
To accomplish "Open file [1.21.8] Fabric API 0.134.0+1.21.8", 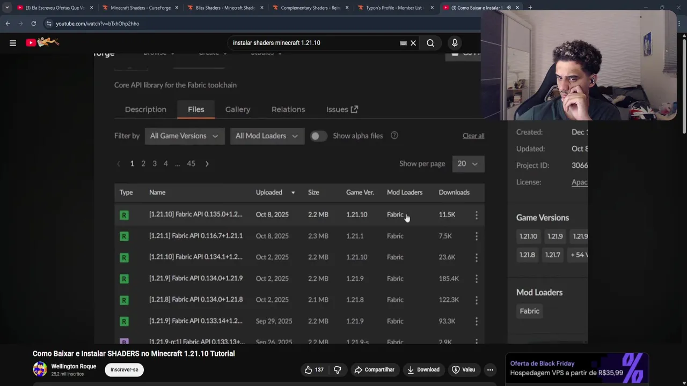I will pyautogui.click(x=196, y=300).
